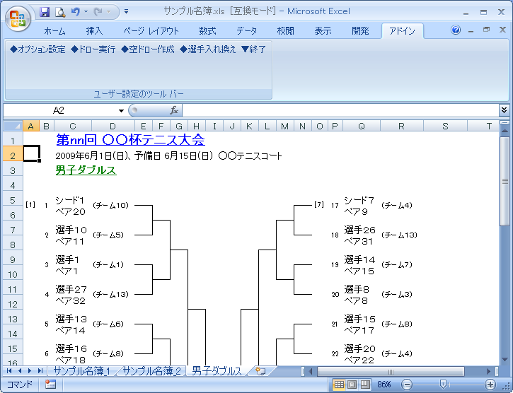This screenshot has width=513, height=393.
Task: Switch to the ホーム ribbon tab
Action: (x=54, y=31)
